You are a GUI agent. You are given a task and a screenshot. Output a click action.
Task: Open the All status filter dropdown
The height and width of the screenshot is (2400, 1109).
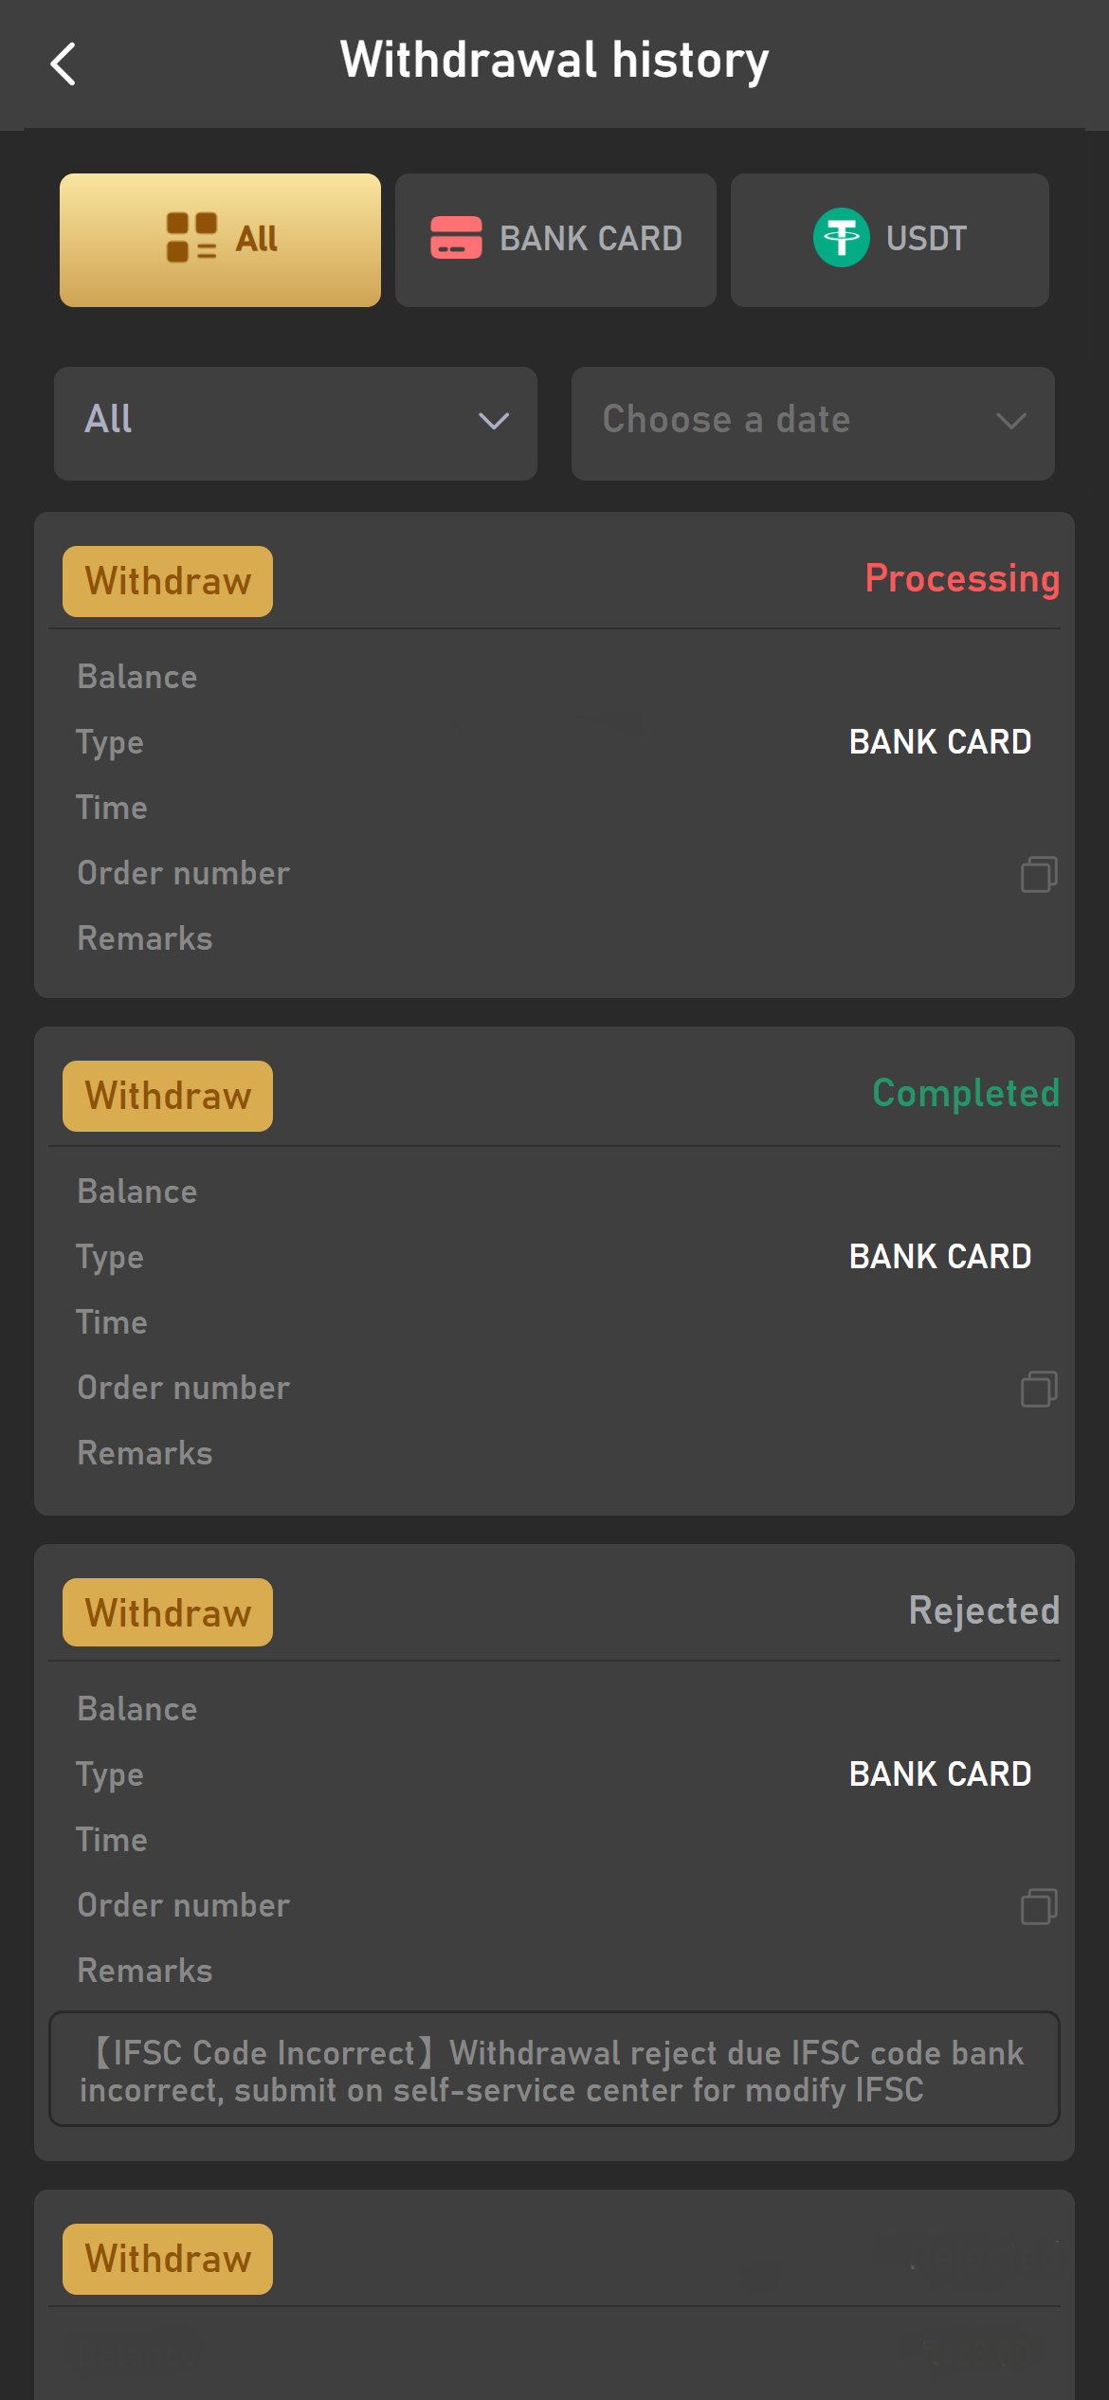pos(295,423)
